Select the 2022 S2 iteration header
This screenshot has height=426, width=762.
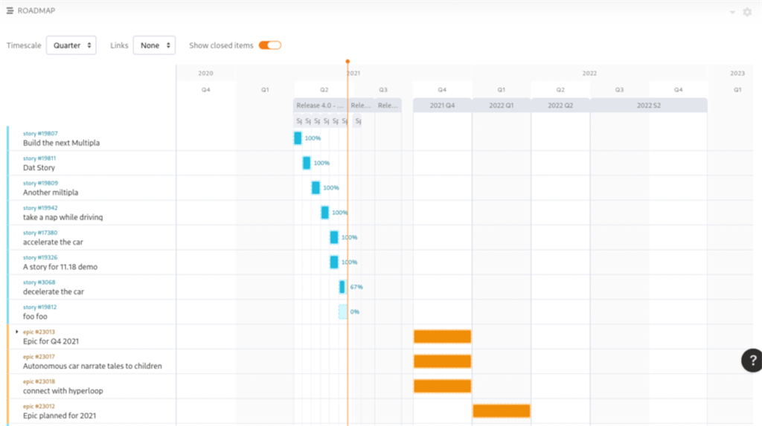[x=648, y=106]
